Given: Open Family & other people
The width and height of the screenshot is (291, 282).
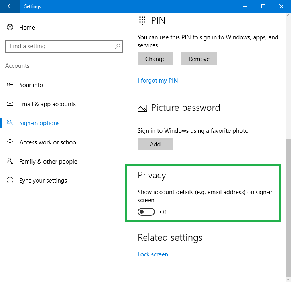Looking at the screenshot, I should point(48,162).
